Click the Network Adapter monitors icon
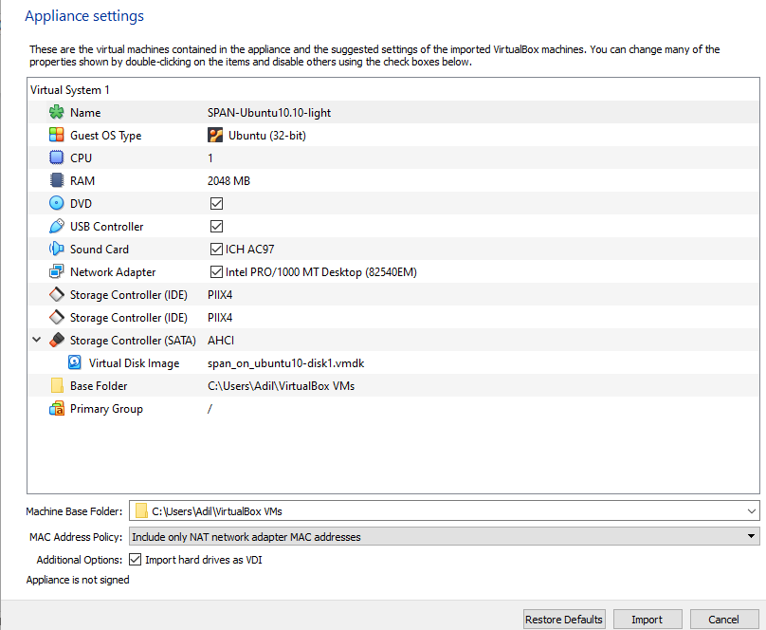766x630 pixels. pos(57,271)
